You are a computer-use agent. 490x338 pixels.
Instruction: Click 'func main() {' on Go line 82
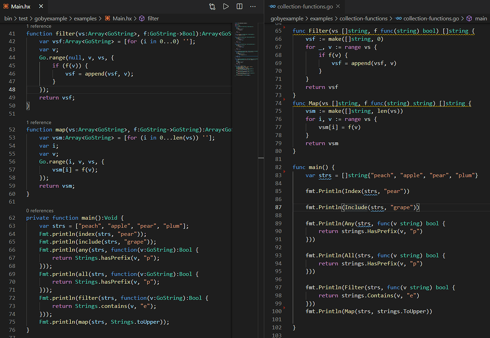[x=313, y=167]
